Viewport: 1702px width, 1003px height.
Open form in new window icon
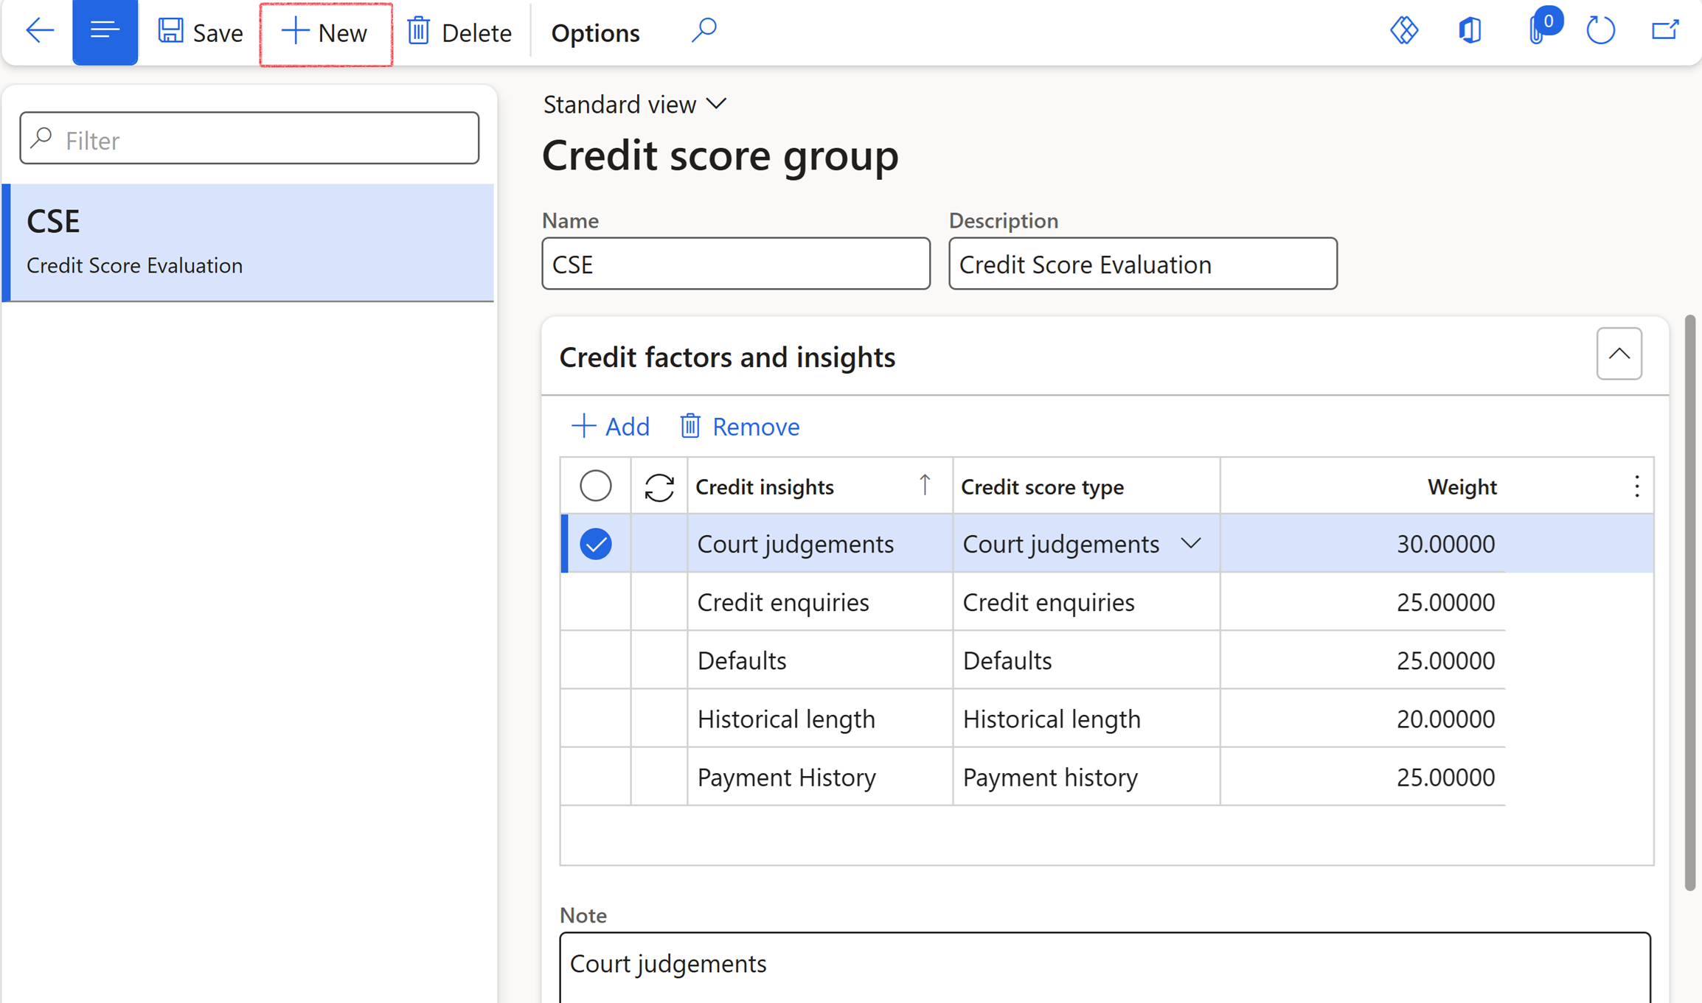coord(1664,31)
